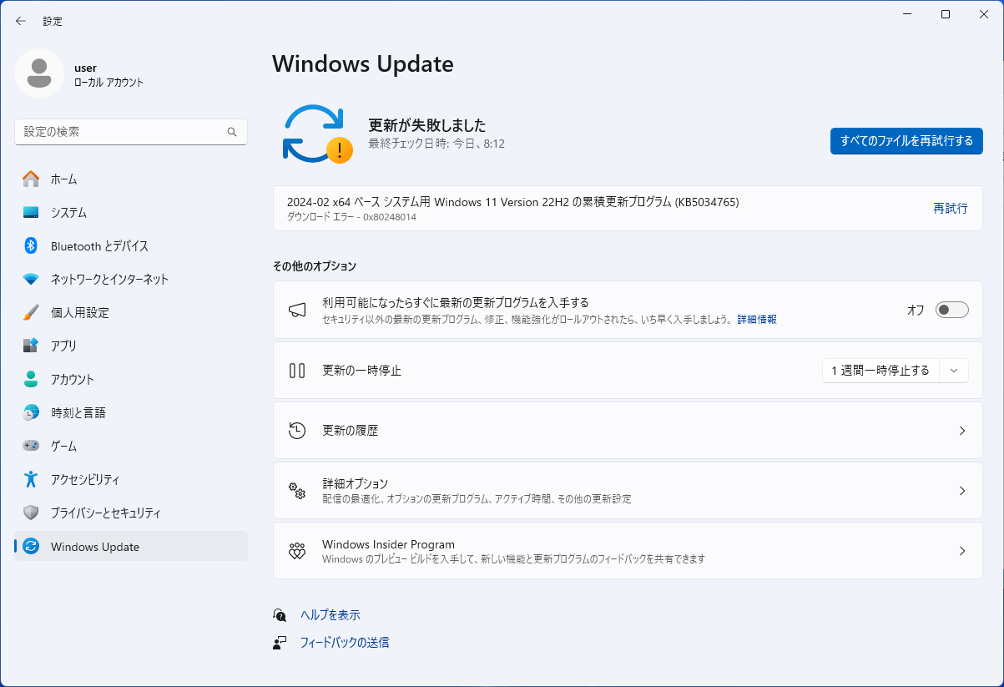Click すべてのファイルを再試行する button
The width and height of the screenshot is (1004, 687).
coord(906,141)
